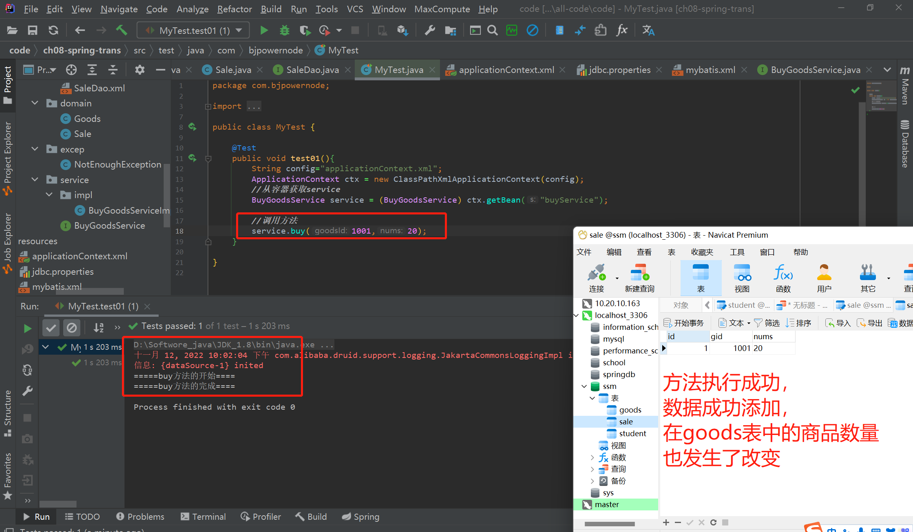Switch to SaleDao.java tab

tap(312, 70)
